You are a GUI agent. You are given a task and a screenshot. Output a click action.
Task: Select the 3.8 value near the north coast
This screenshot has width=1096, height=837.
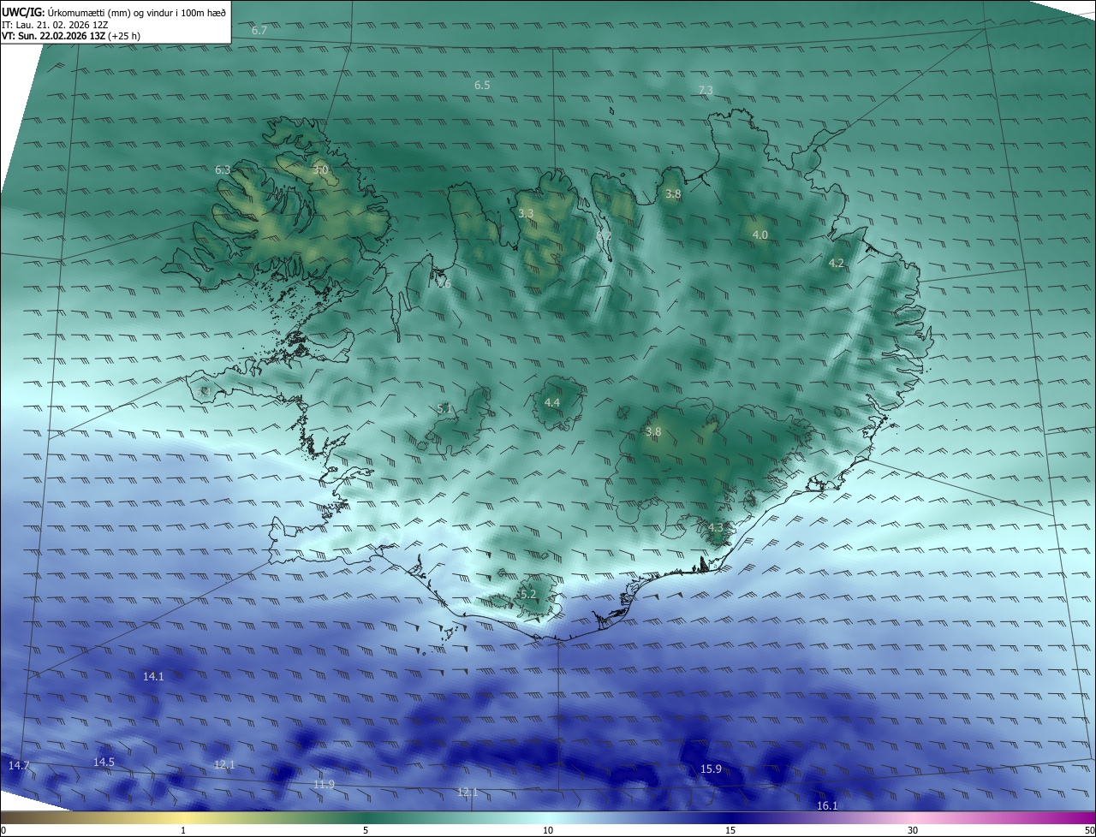tap(673, 194)
